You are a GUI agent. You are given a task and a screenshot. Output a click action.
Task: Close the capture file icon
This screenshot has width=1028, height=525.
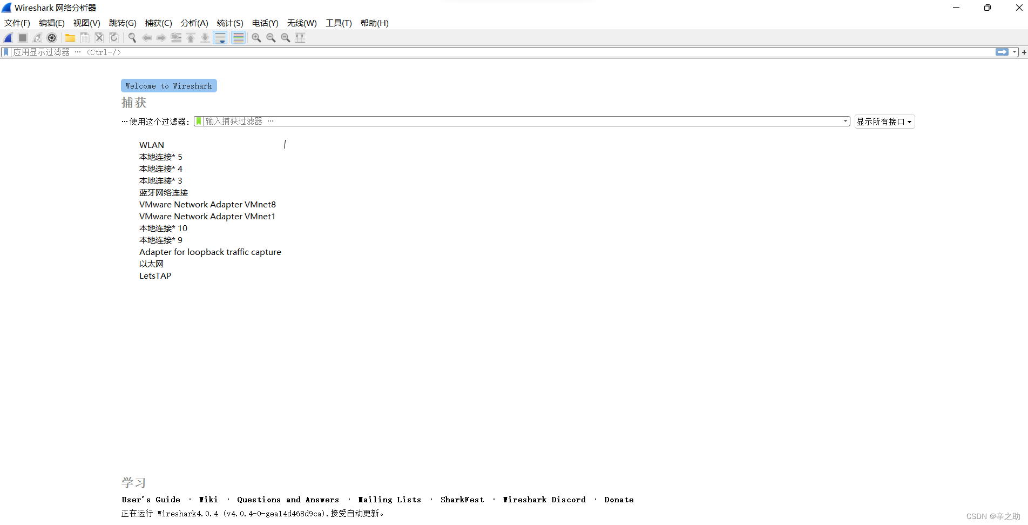(99, 38)
